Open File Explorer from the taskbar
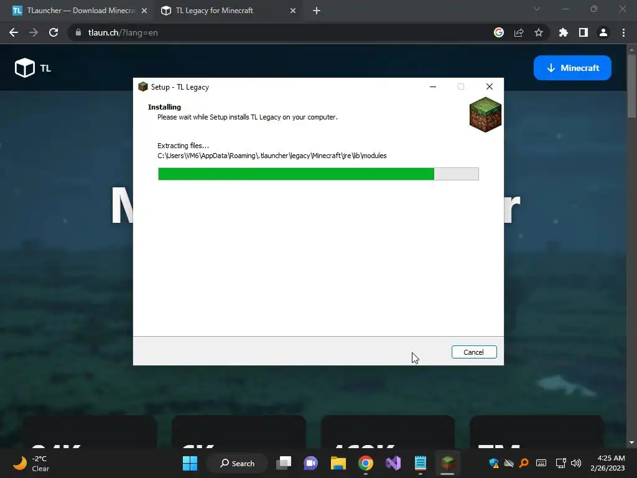 coord(338,463)
